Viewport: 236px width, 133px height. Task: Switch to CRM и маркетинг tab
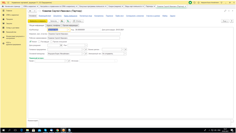tap(30, 6)
